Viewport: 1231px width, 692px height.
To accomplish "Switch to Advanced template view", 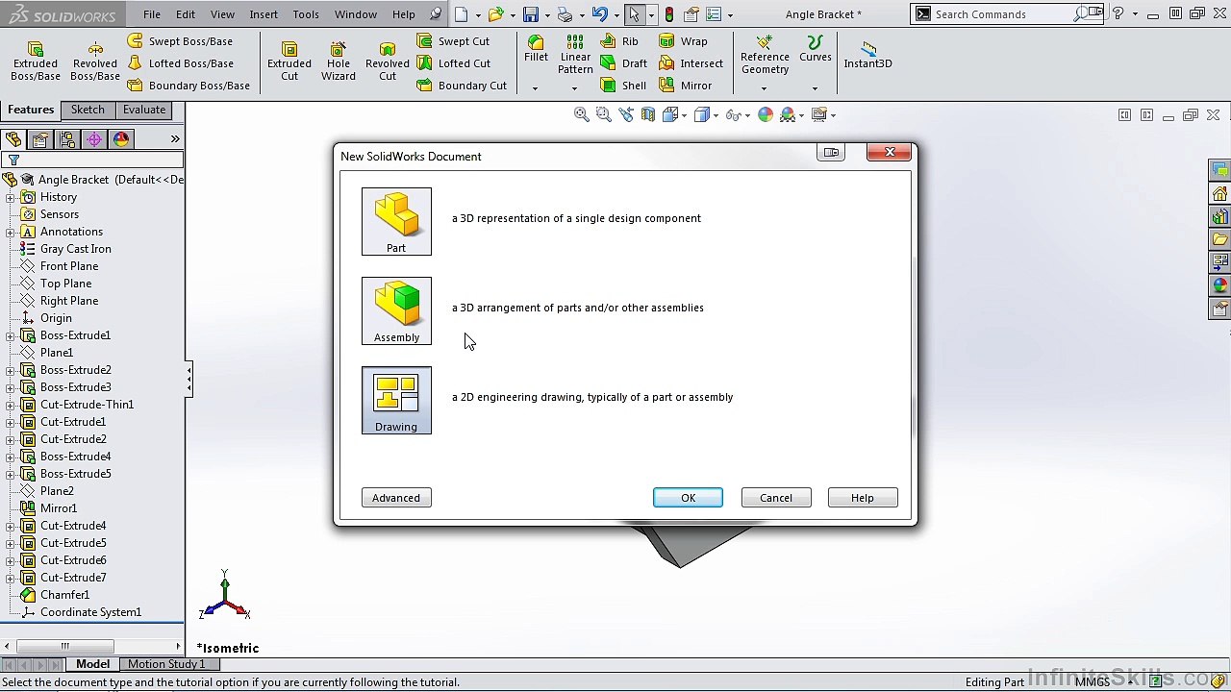I will (x=396, y=498).
